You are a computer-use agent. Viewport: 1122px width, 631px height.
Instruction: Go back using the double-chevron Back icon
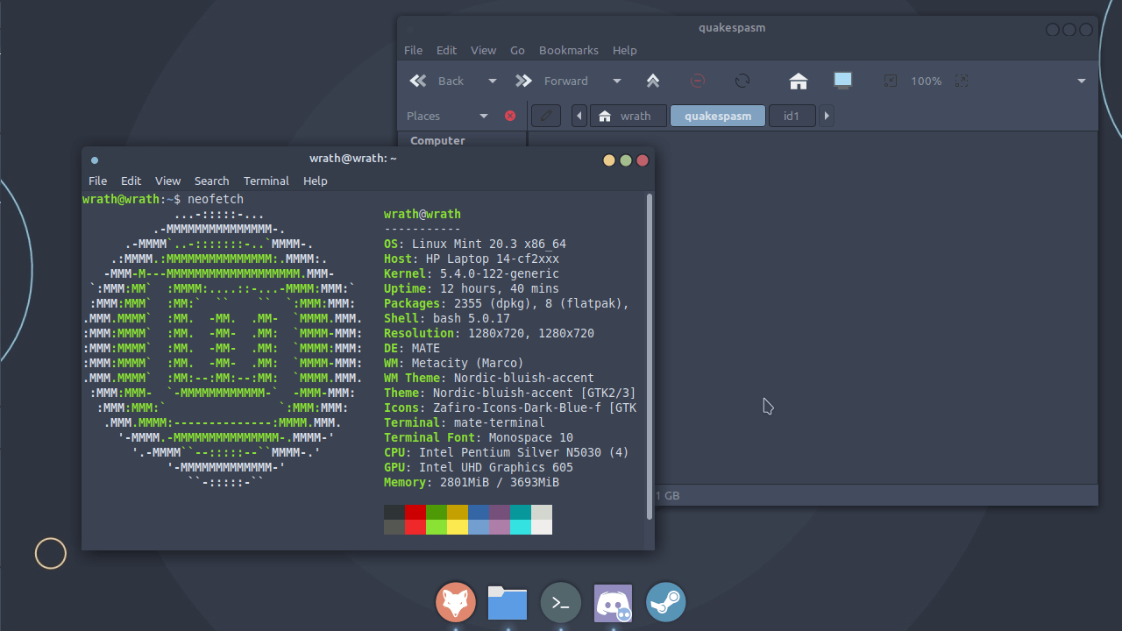[x=418, y=81]
